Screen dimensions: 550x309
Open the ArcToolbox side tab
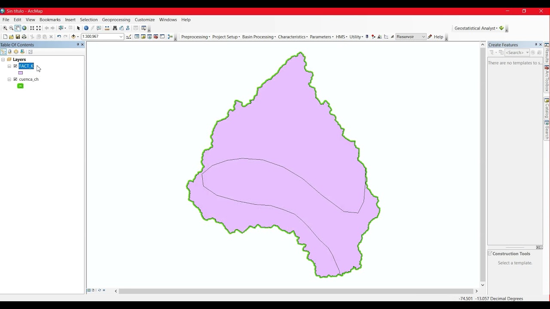click(x=547, y=79)
